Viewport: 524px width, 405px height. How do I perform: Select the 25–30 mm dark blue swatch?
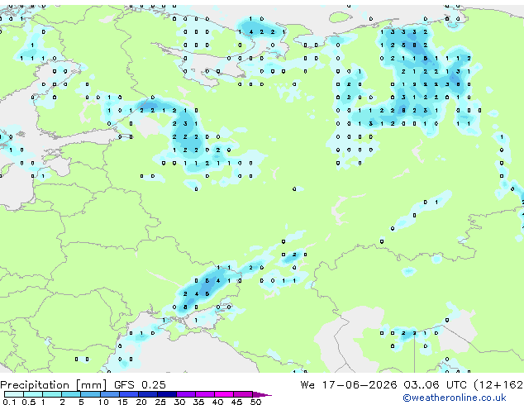pos(166,394)
